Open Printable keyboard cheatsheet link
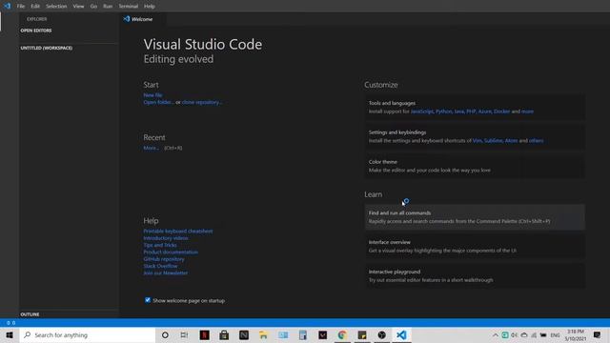The image size is (610, 343). point(178,231)
